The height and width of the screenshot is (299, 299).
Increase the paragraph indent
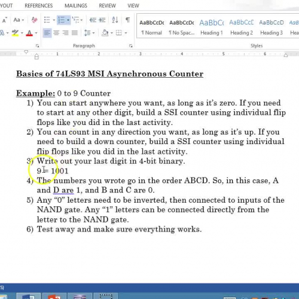(x=102, y=20)
